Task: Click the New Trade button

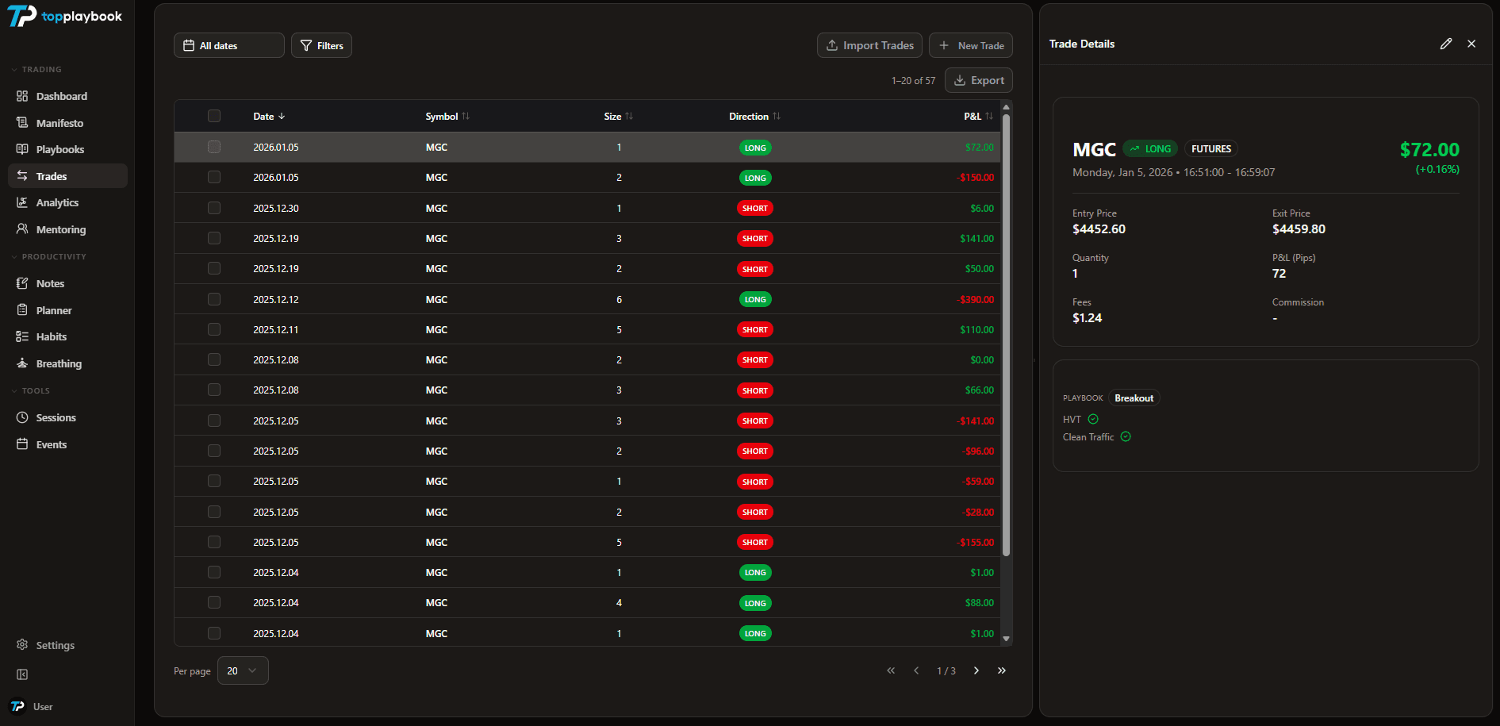Action: click(x=971, y=45)
